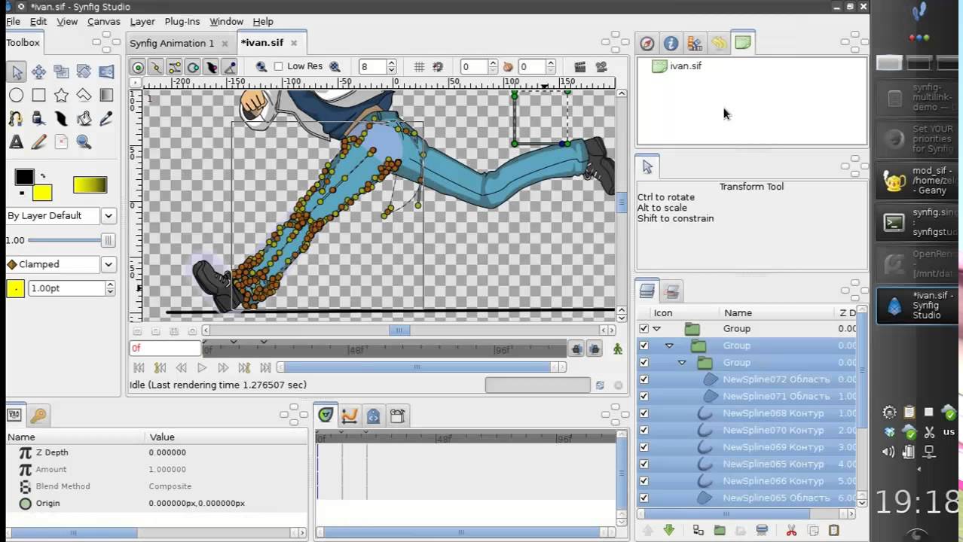Paste layer using clipboard icon
This screenshot has width=963, height=542.
pos(833,531)
